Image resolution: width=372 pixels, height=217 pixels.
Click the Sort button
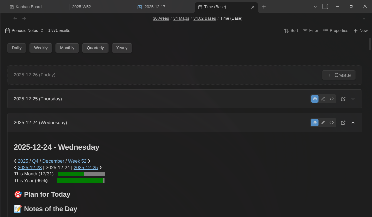pos(291,31)
